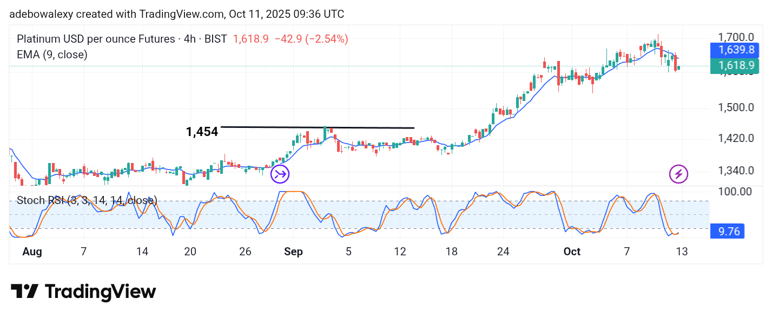Image resolution: width=772 pixels, height=319 pixels.
Task: Click the Aug label on time axis
Action: point(32,252)
